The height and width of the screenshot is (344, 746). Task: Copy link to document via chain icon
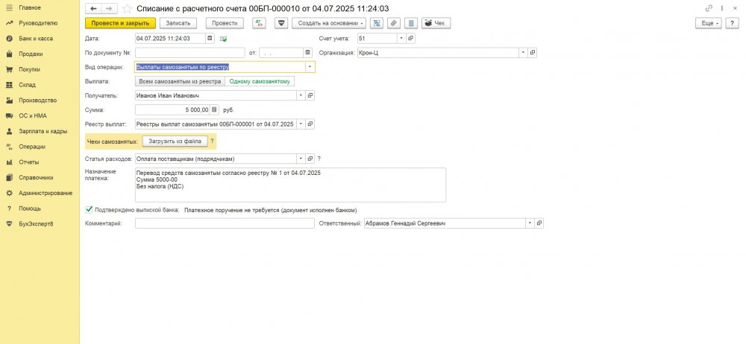[708, 8]
